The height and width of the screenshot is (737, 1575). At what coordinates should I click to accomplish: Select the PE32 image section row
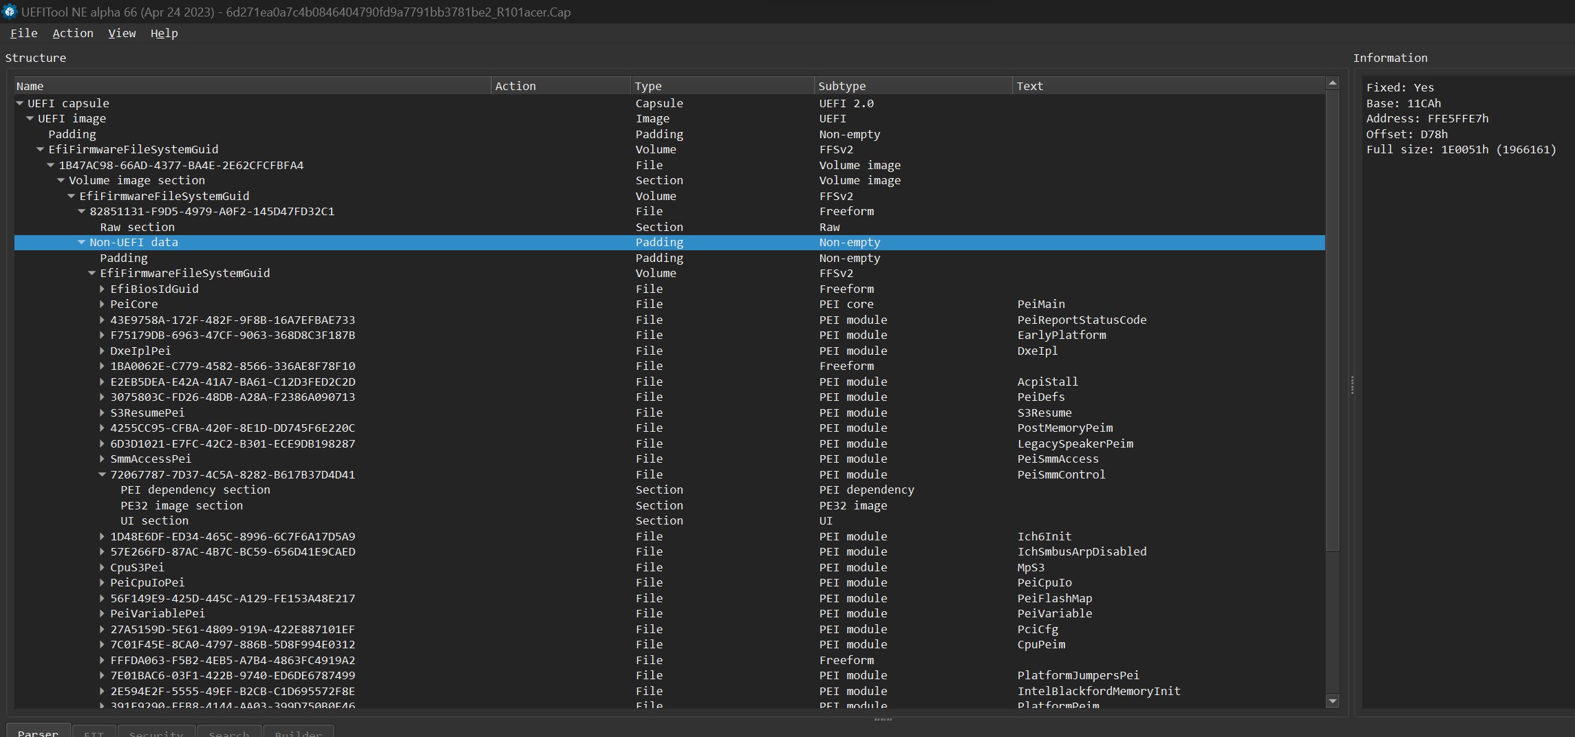(x=182, y=505)
